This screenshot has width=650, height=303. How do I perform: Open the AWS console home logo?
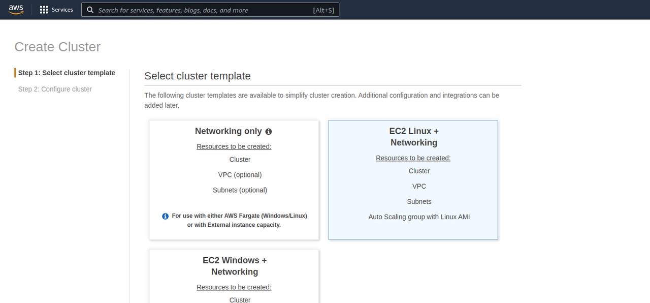point(16,10)
